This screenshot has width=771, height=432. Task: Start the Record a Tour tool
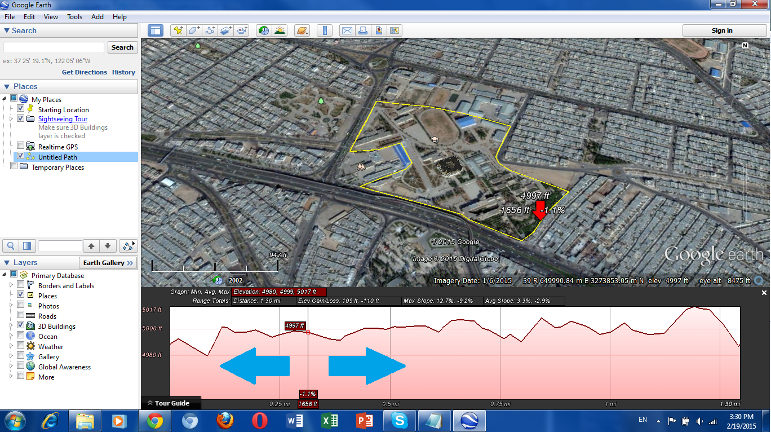click(x=242, y=30)
